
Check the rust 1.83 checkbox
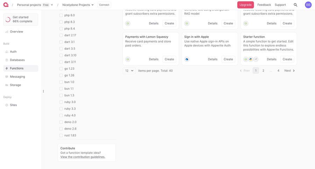tap(61, 135)
